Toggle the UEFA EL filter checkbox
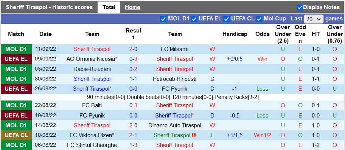 [194, 19]
